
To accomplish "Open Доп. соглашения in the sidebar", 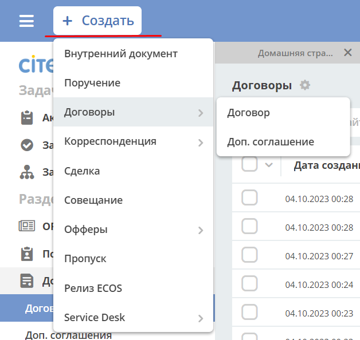I will pyautogui.click(x=68, y=335).
